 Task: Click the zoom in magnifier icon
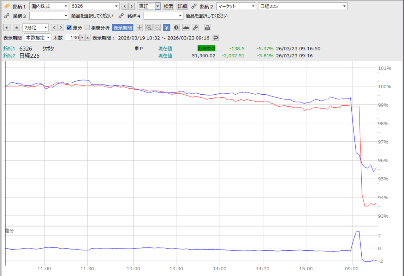[x=149, y=27]
